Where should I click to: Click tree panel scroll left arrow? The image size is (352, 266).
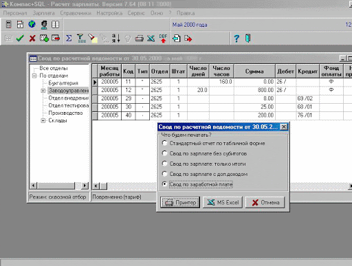tap(34, 186)
